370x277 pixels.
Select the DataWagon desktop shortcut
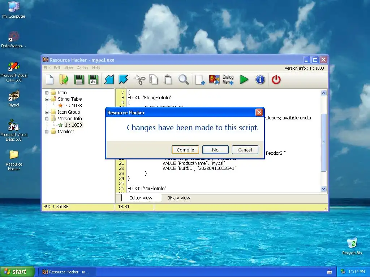(14, 39)
